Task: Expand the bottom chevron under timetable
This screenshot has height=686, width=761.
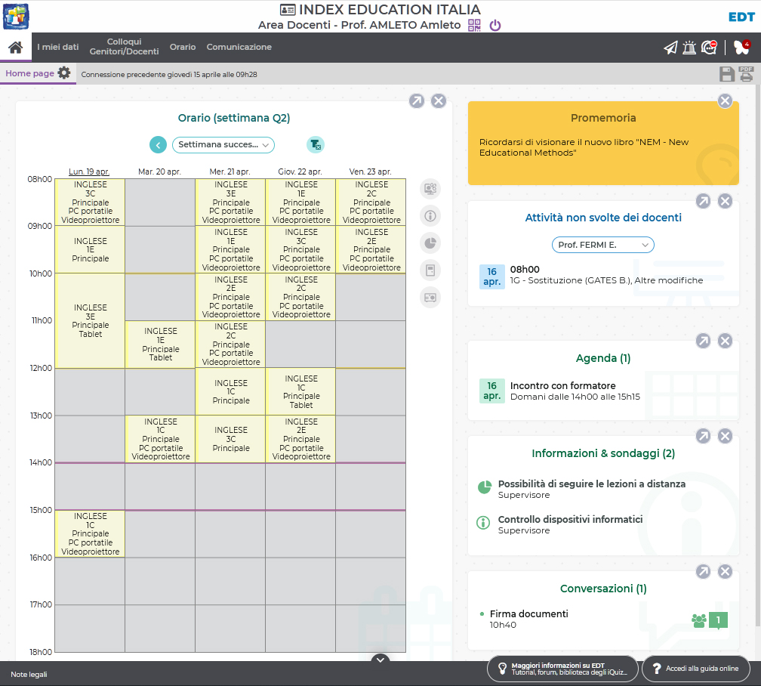Action: click(x=380, y=660)
